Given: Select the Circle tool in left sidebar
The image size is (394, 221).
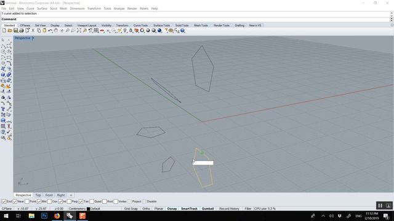Looking at the screenshot, I should pos(3,52).
